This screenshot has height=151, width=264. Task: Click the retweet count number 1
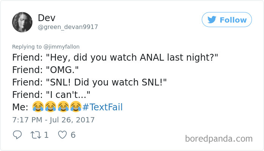click(46, 135)
